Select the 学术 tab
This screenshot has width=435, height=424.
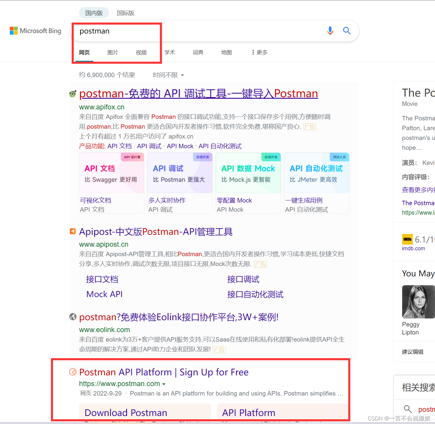point(170,52)
